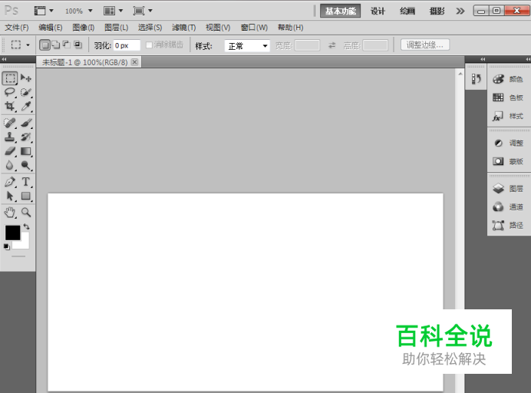The image size is (531, 393).
Task: Toggle the 消除锯齿 anti-alias checkbox
Action: click(x=149, y=45)
